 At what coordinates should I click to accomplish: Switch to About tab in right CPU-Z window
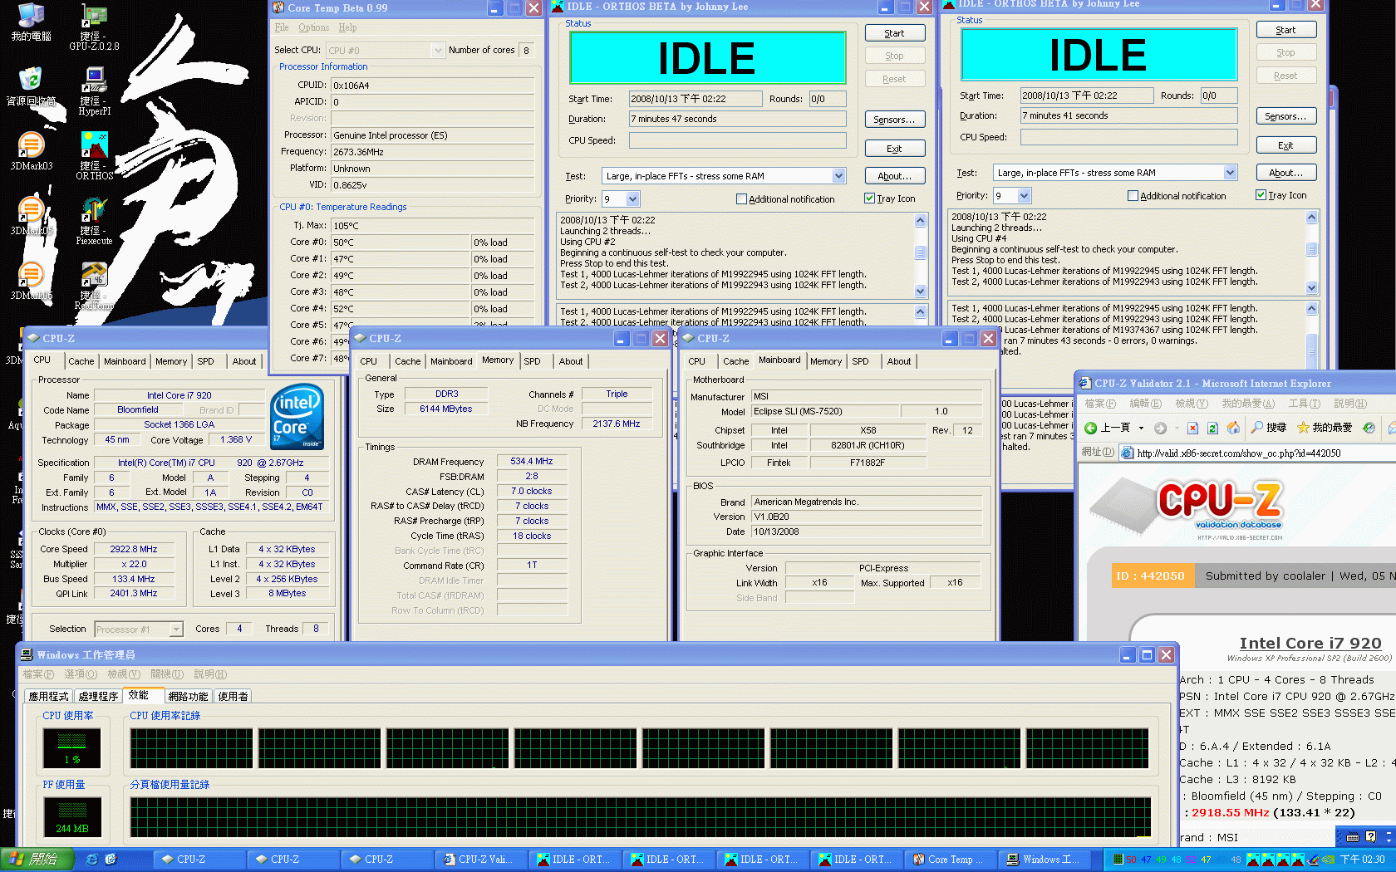899,361
